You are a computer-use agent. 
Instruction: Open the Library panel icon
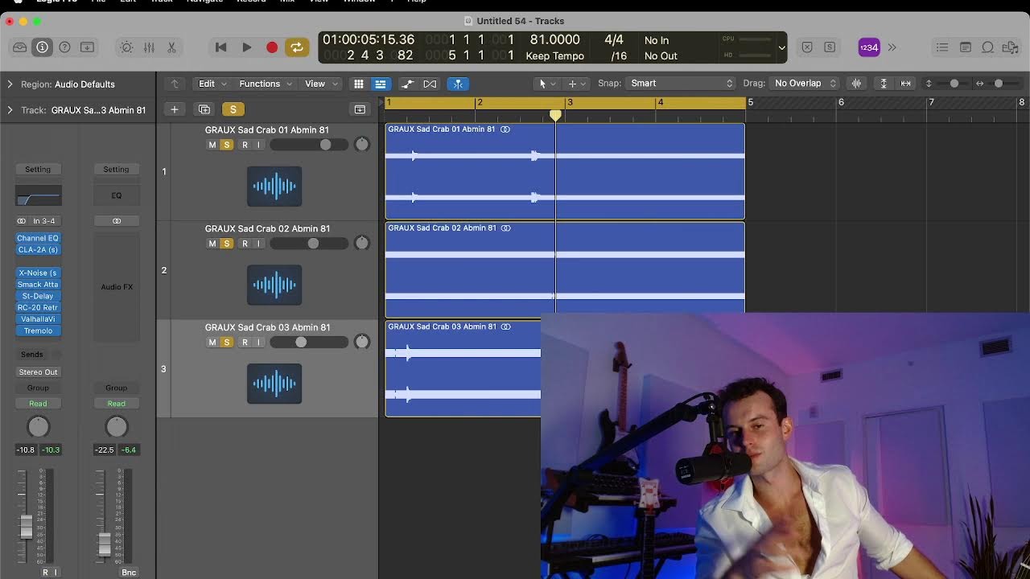(x=20, y=47)
